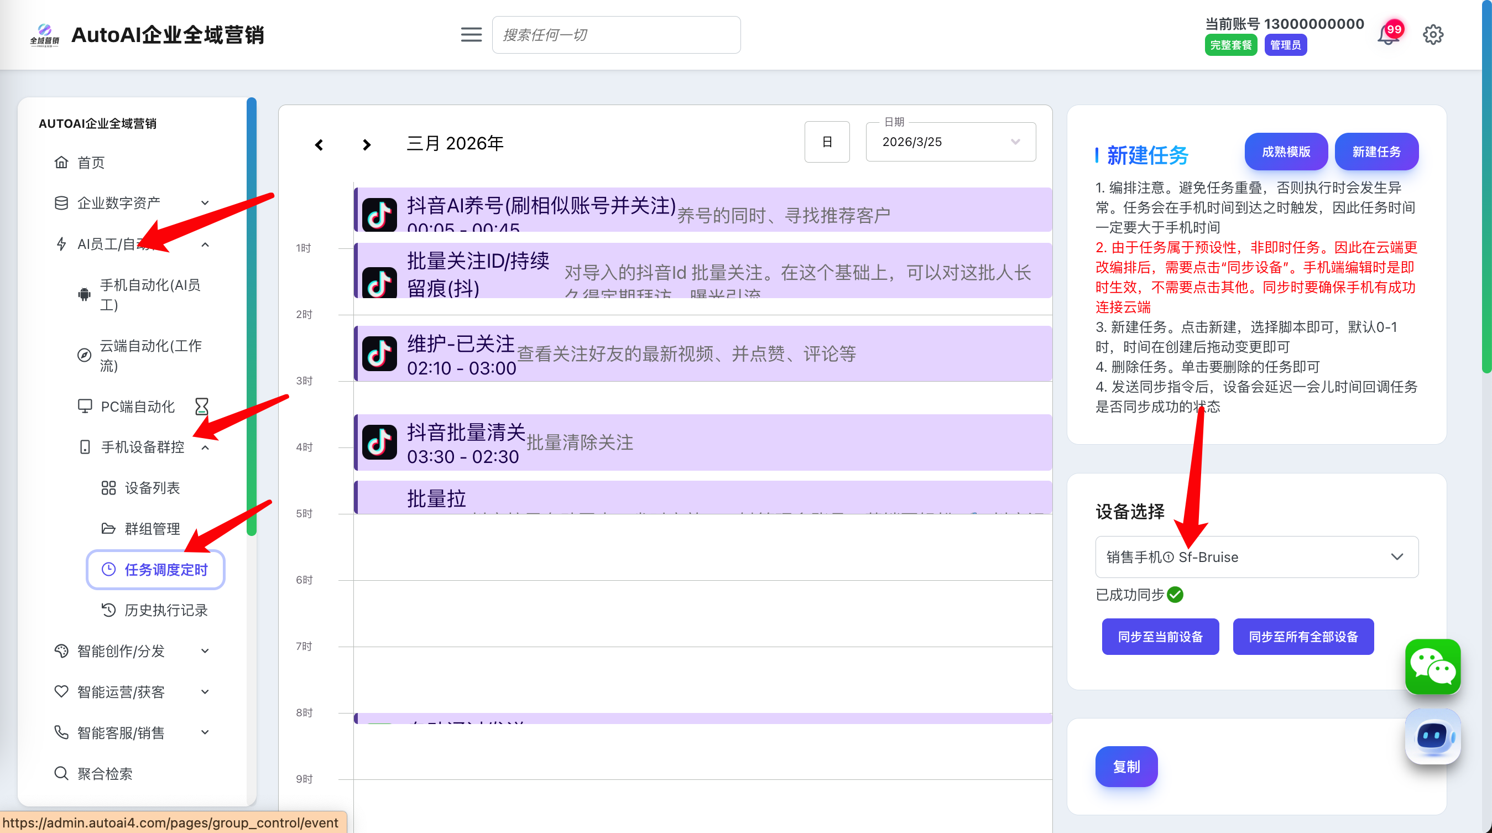Click 同步至当前设备 button
Image resolution: width=1492 pixels, height=833 pixels.
click(1160, 637)
